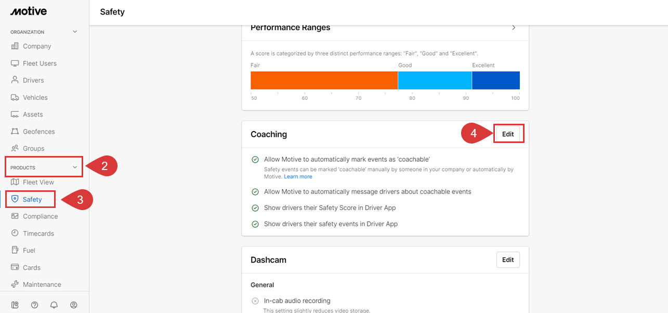Click the Maintenance wrench icon
Viewport: 668px width, 313px height.
coord(15,284)
